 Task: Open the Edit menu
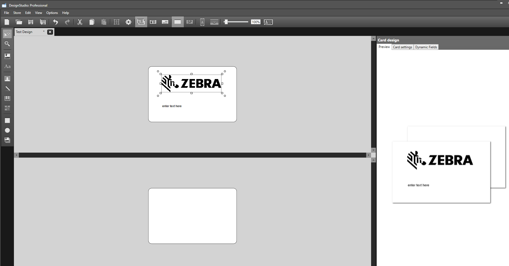(x=28, y=13)
